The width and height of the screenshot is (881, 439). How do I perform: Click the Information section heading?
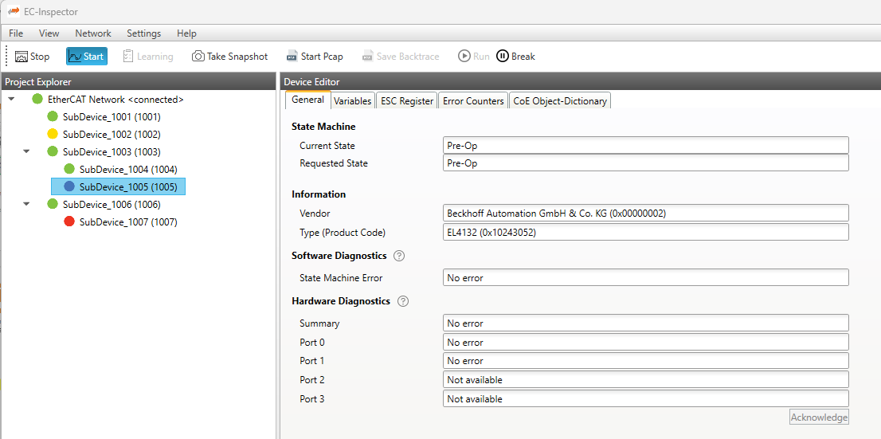tap(319, 194)
